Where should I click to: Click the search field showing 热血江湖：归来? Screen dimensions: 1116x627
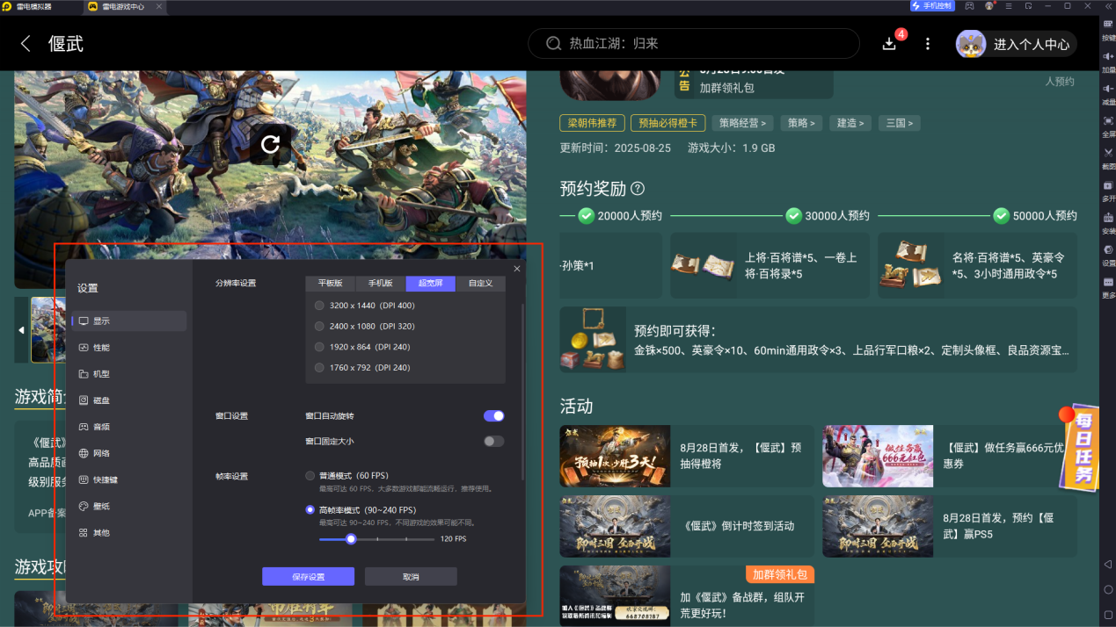(x=693, y=44)
